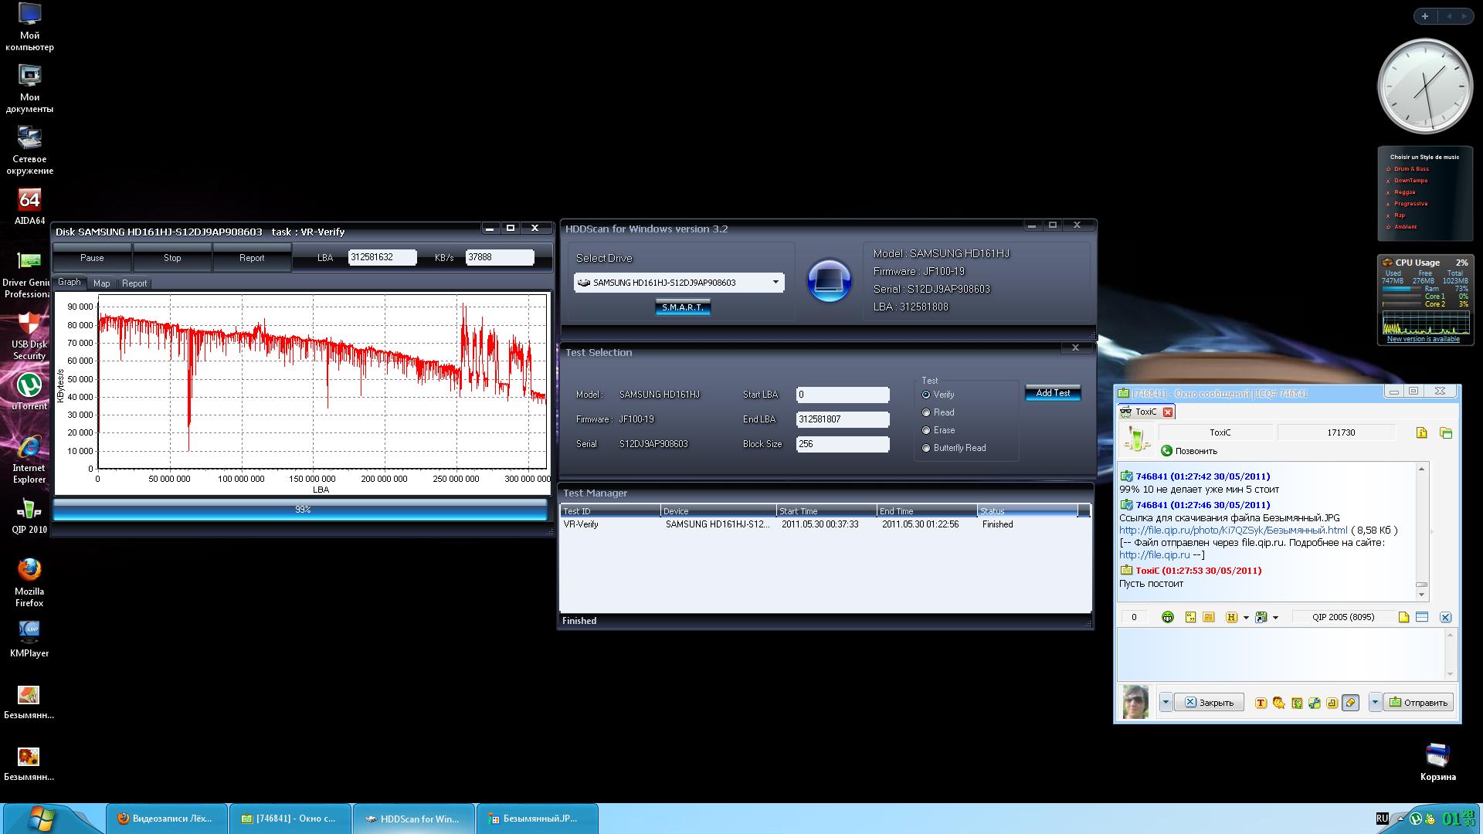Viewport: 1483px width, 834px height.
Task: Open the file.qip.ru/photo Безымянный.html link
Action: pyautogui.click(x=1234, y=531)
